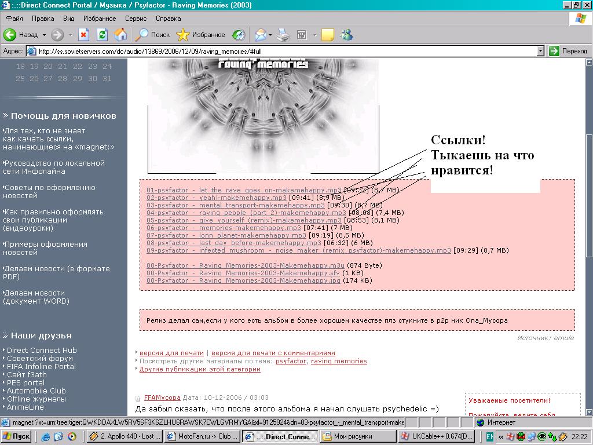Download 06-psyfactor memories mp3 link
Image resolution: width=593 pixels, height=445 pixels.
coord(224,228)
